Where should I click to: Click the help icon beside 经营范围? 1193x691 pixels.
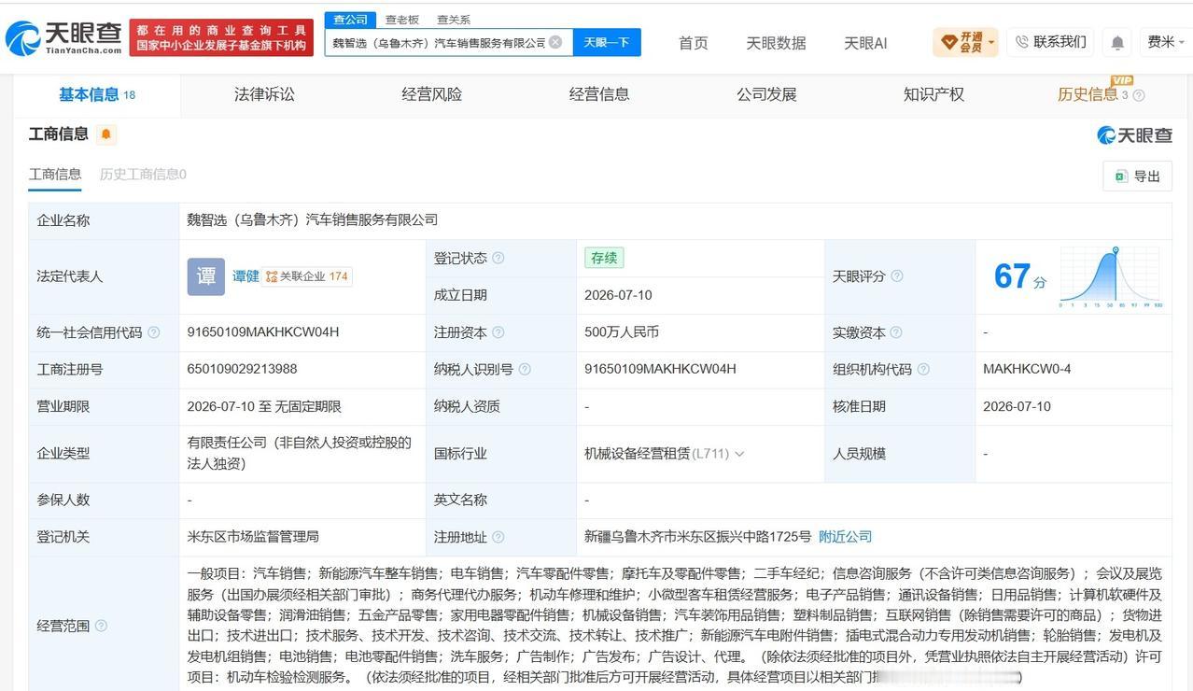click(101, 626)
